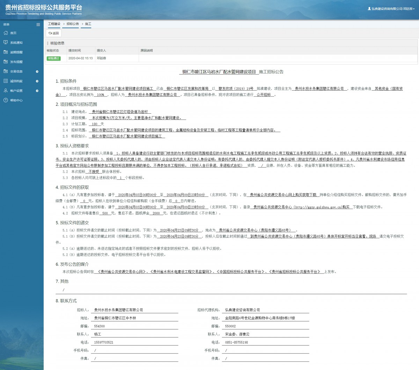Select the 招标公告 breadcrumb tab
This screenshot has height=370, width=419.
coord(73,24)
